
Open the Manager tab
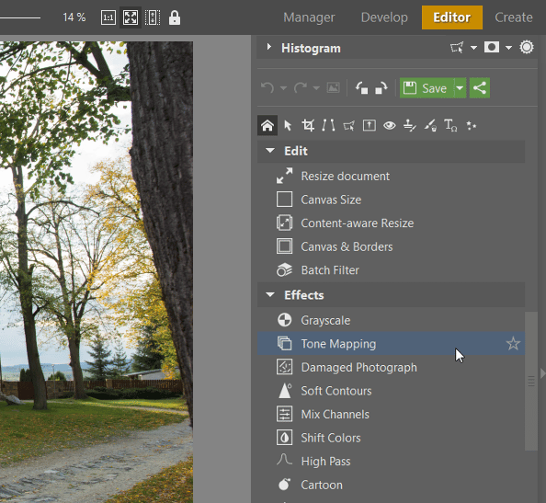click(x=309, y=17)
